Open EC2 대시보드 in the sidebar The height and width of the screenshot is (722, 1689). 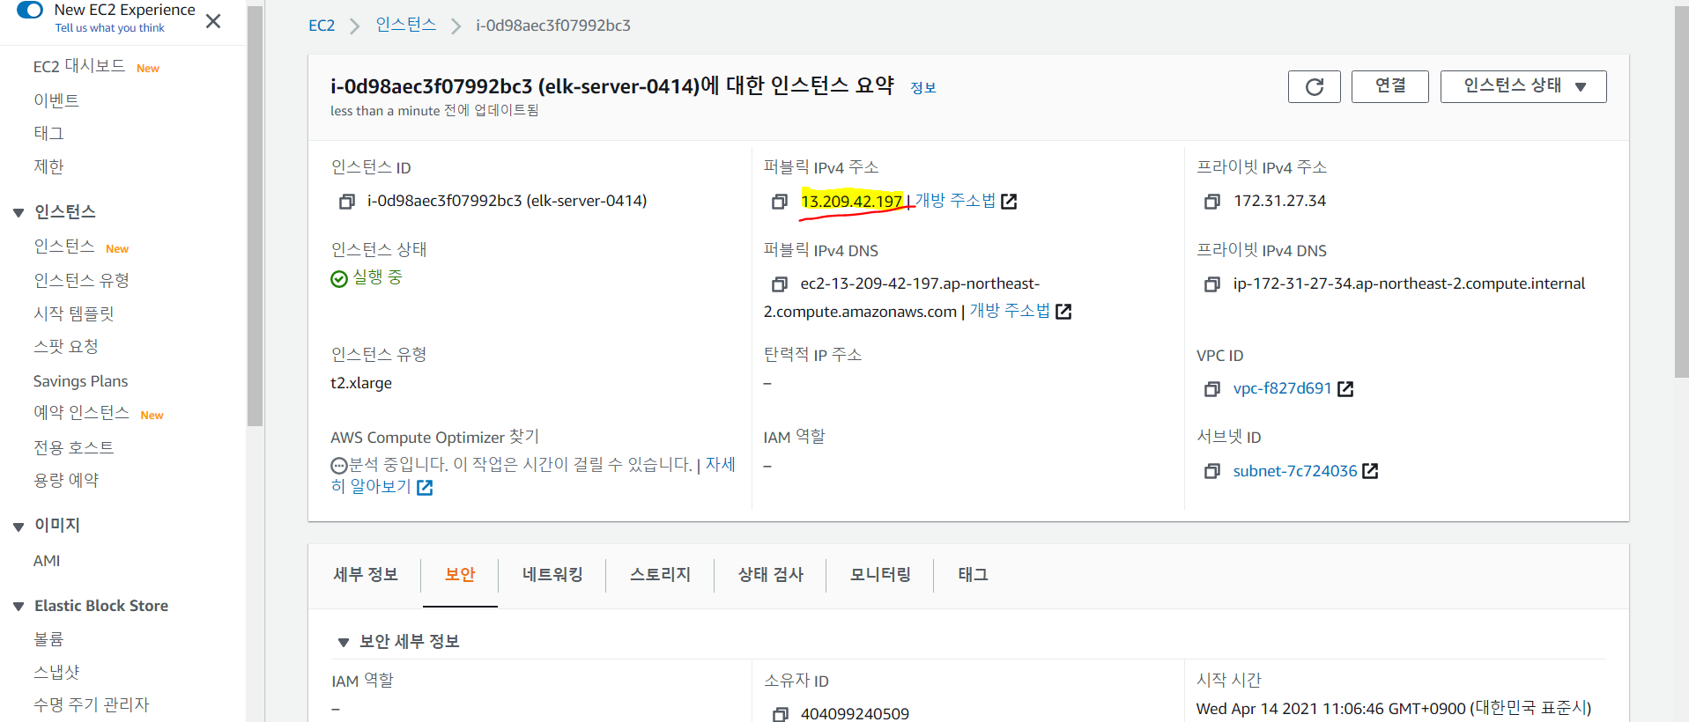point(79,66)
